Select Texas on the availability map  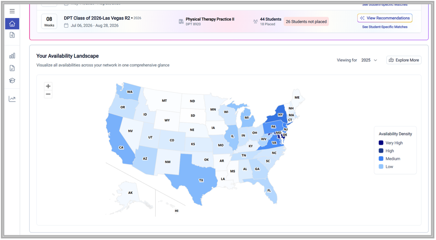pyautogui.click(x=201, y=180)
